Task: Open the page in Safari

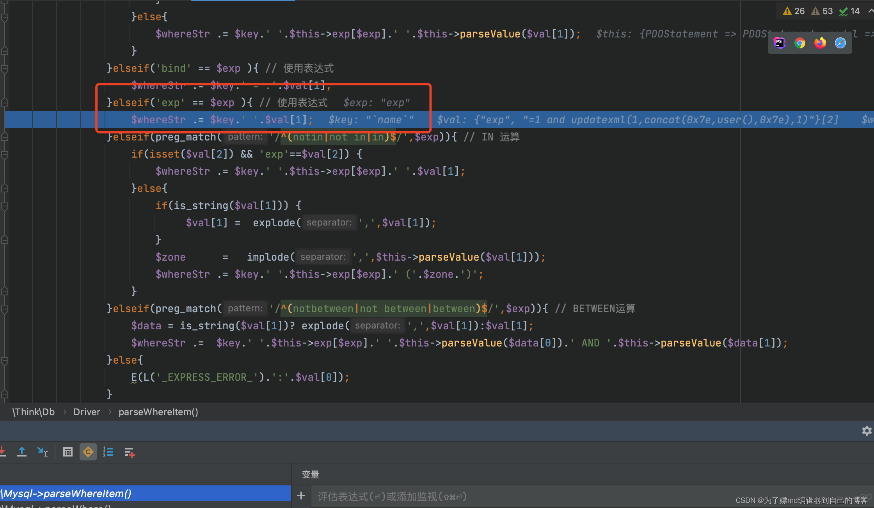Action: coord(840,43)
